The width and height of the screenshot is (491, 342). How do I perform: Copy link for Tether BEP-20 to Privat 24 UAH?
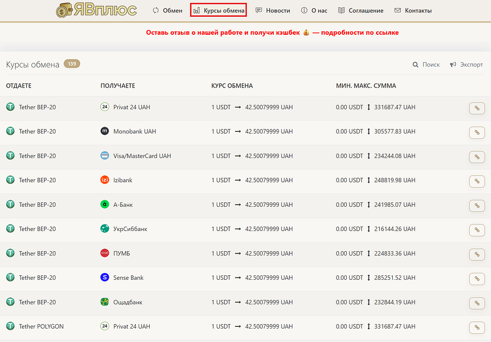[477, 108]
